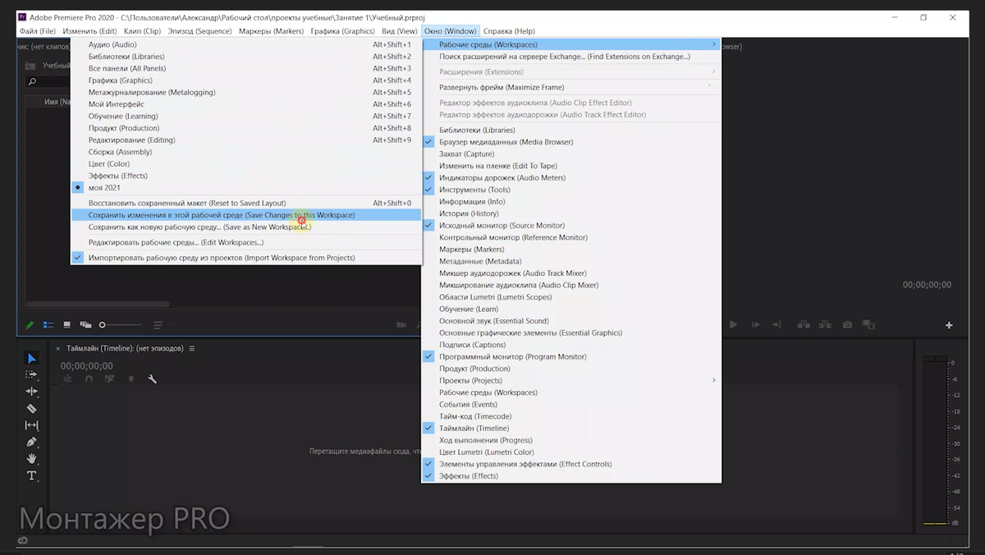Choose Save as New Workspace
Image resolution: width=985 pixels, height=555 pixels.
pos(245,227)
